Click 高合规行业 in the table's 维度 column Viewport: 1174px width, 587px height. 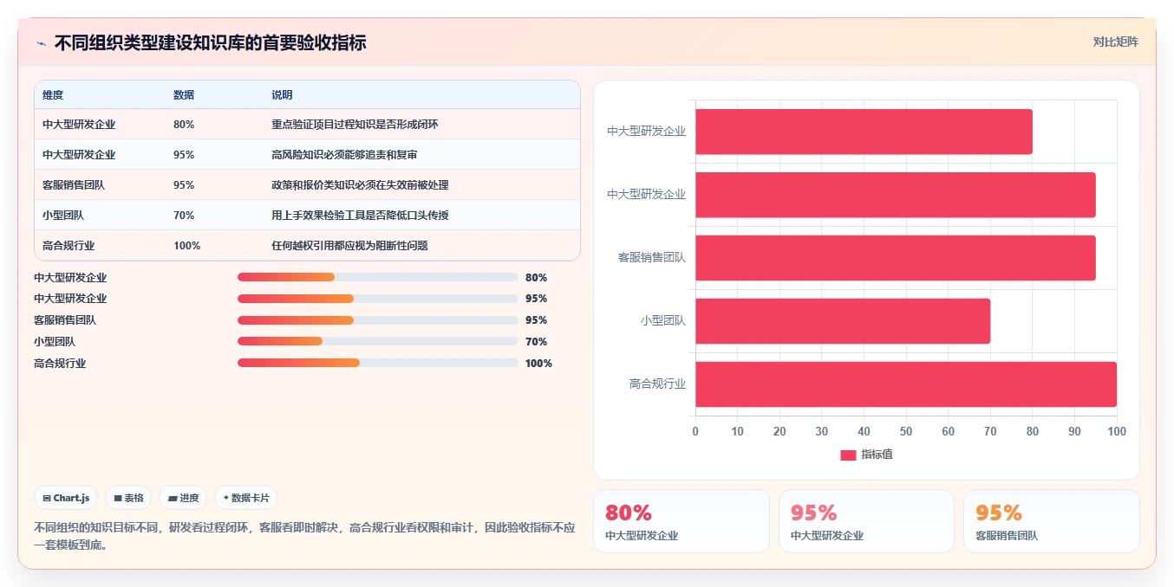pyautogui.click(x=68, y=246)
